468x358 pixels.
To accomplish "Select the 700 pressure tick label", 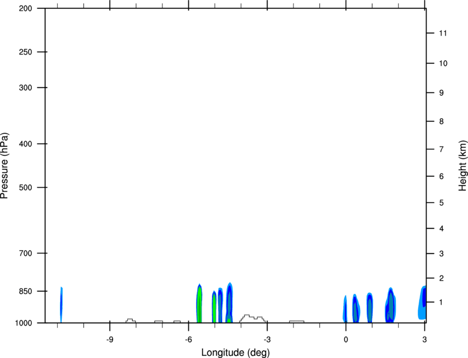I will [25, 253].
